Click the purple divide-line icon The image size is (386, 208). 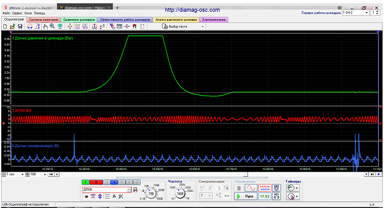click(x=127, y=26)
